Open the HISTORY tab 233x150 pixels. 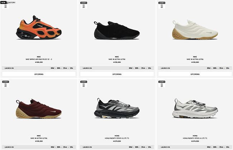point(12,3)
